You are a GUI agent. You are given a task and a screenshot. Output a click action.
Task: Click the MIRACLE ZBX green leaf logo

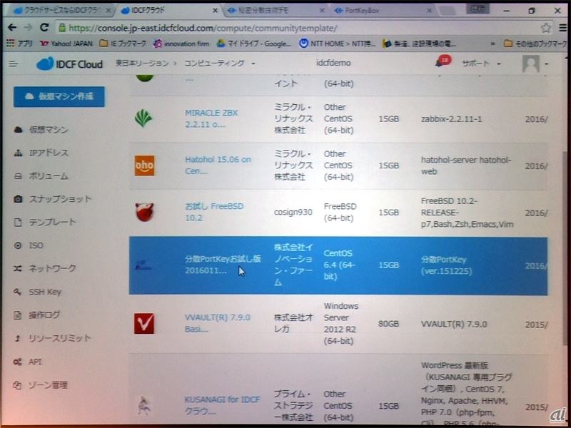click(x=143, y=118)
